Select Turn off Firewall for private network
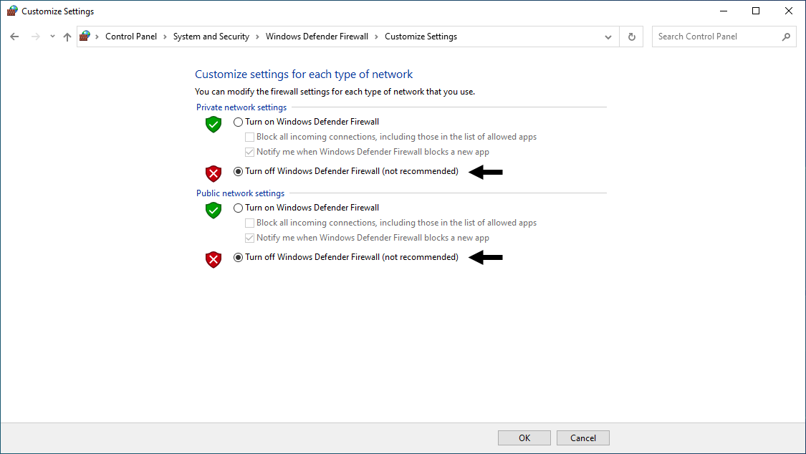Image resolution: width=806 pixels, height=454 pixels. [x=238, y=172]
